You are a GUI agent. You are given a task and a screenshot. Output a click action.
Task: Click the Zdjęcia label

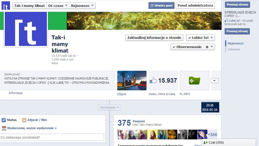[x=121, y=94]
